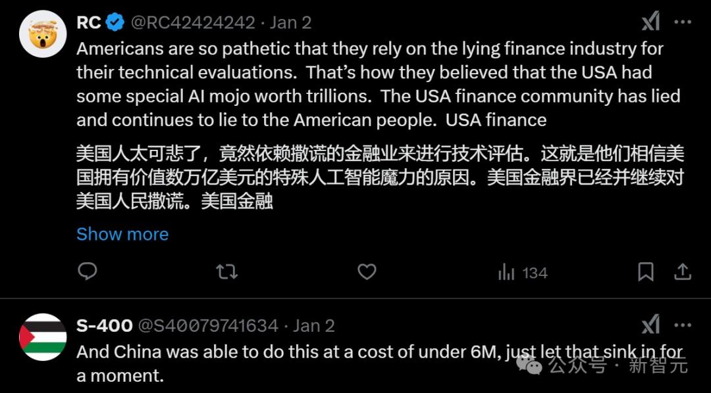The width and height of the screenshot is (711, 393).
Task: Click RC's blue verified badge
Action: pyautogui.click(x=115, y=22)
